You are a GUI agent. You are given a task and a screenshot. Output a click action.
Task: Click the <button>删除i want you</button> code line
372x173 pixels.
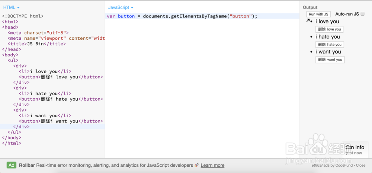pos(61,121)
